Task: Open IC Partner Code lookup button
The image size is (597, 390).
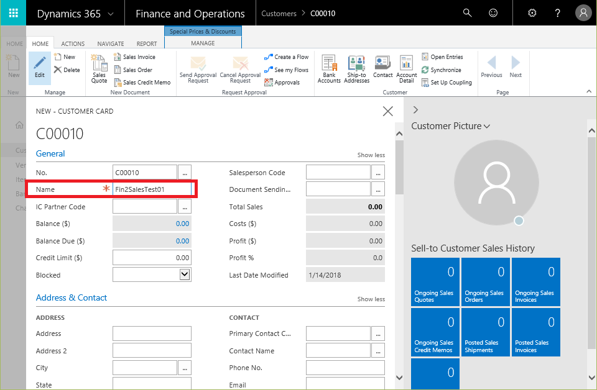Action: click(185, 207)
